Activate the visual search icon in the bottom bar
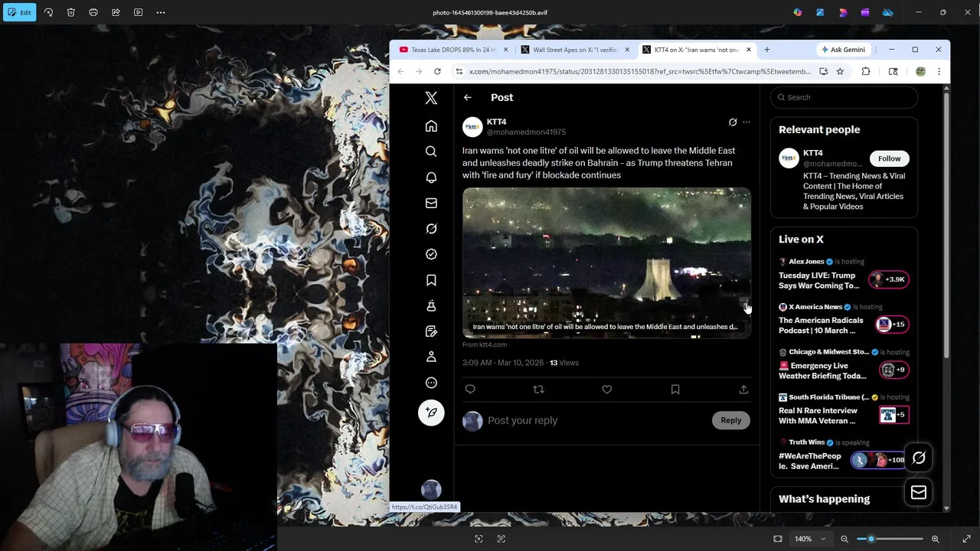The height and width of the screenshot is (551, 980). 479,539
